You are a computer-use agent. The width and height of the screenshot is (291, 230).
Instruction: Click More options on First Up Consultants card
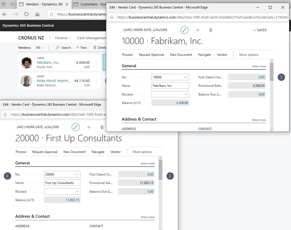pos(142,152)
